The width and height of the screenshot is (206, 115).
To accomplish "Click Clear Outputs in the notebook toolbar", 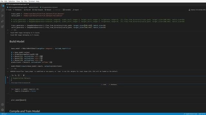I will 38,10.
